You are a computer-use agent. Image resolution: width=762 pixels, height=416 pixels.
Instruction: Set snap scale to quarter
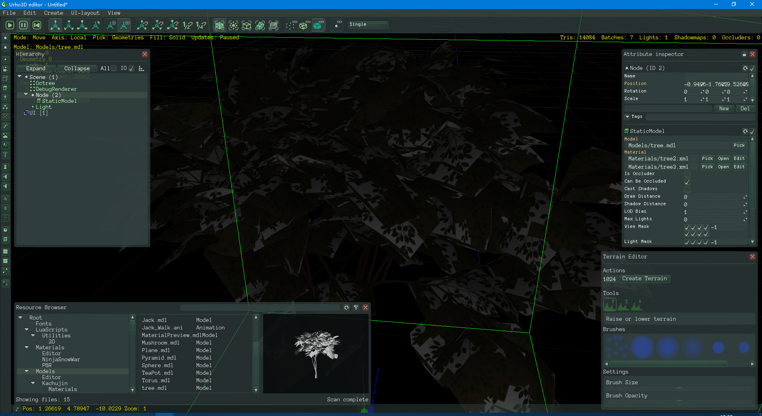201,25
